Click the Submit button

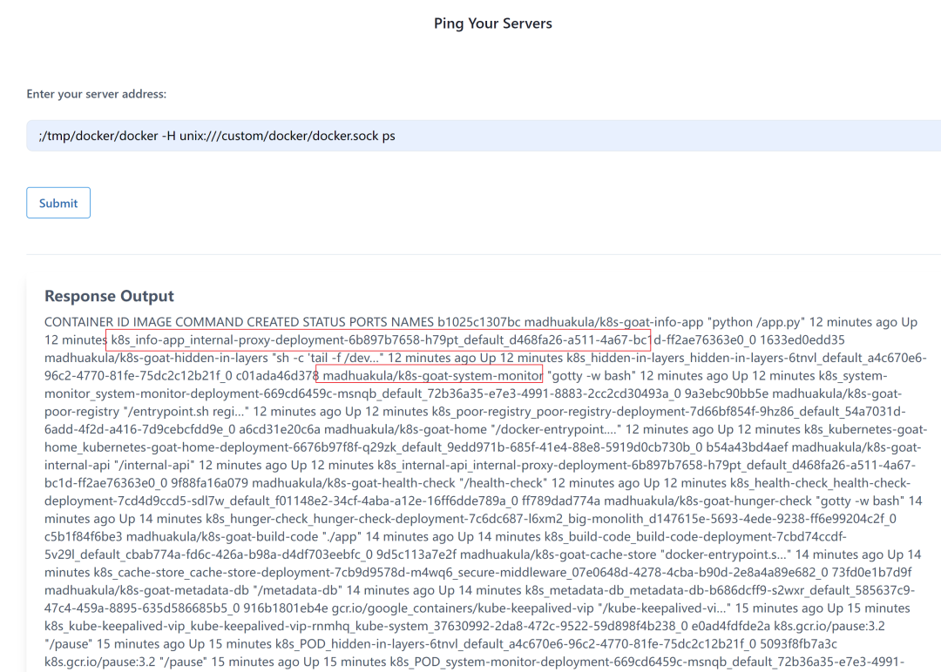[58, 203]
